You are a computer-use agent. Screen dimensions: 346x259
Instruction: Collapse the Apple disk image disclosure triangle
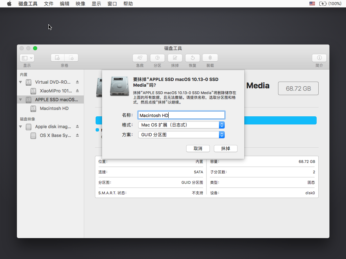click(21, 127)
